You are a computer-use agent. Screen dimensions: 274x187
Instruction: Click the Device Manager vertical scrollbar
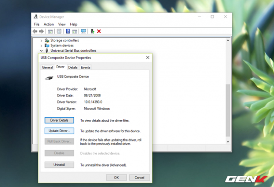[x=228, y=111]
